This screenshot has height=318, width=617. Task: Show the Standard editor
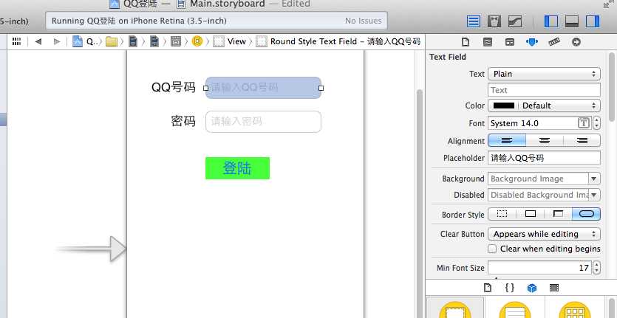pyautogui.click(x=474, y=21)
